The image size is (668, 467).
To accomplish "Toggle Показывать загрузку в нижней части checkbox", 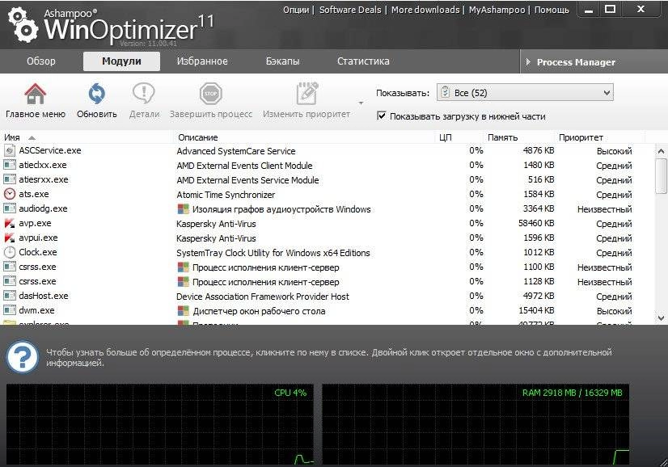I will point(381,116).
